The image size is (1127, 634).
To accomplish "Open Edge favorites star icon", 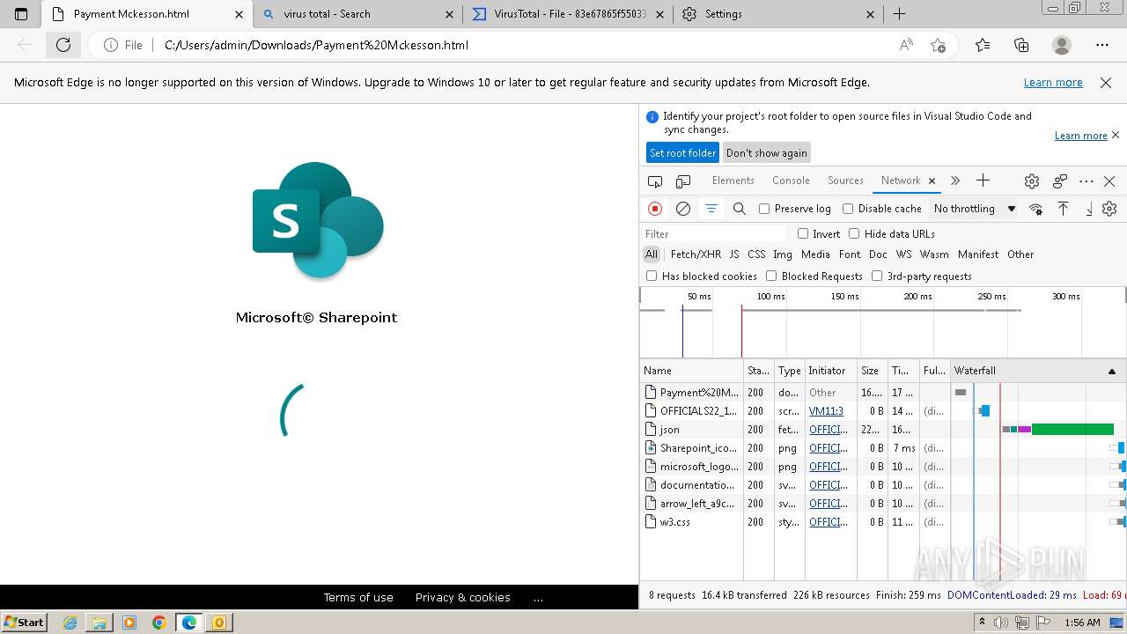I will pyautogui.click(x=983, y=45).
